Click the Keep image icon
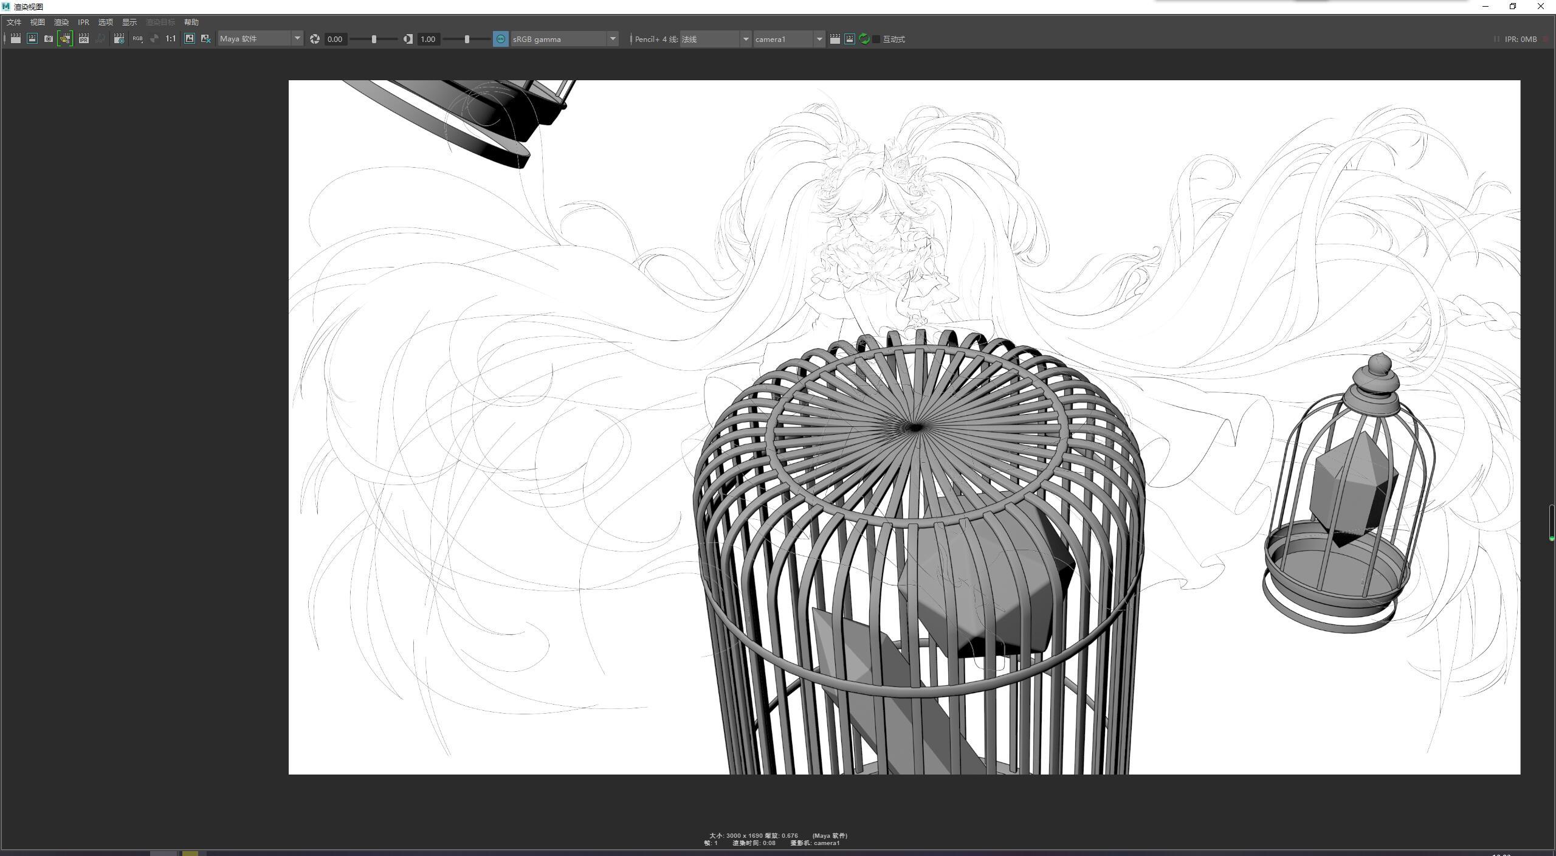1556x856 pixels. pyautogui.click(x=190, y=39)
